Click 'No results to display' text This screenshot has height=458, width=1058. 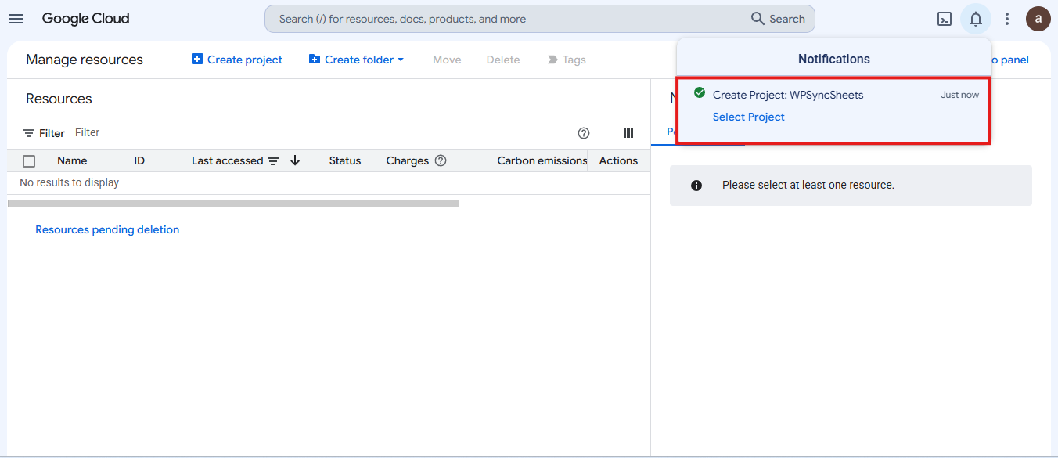(70, 182)
